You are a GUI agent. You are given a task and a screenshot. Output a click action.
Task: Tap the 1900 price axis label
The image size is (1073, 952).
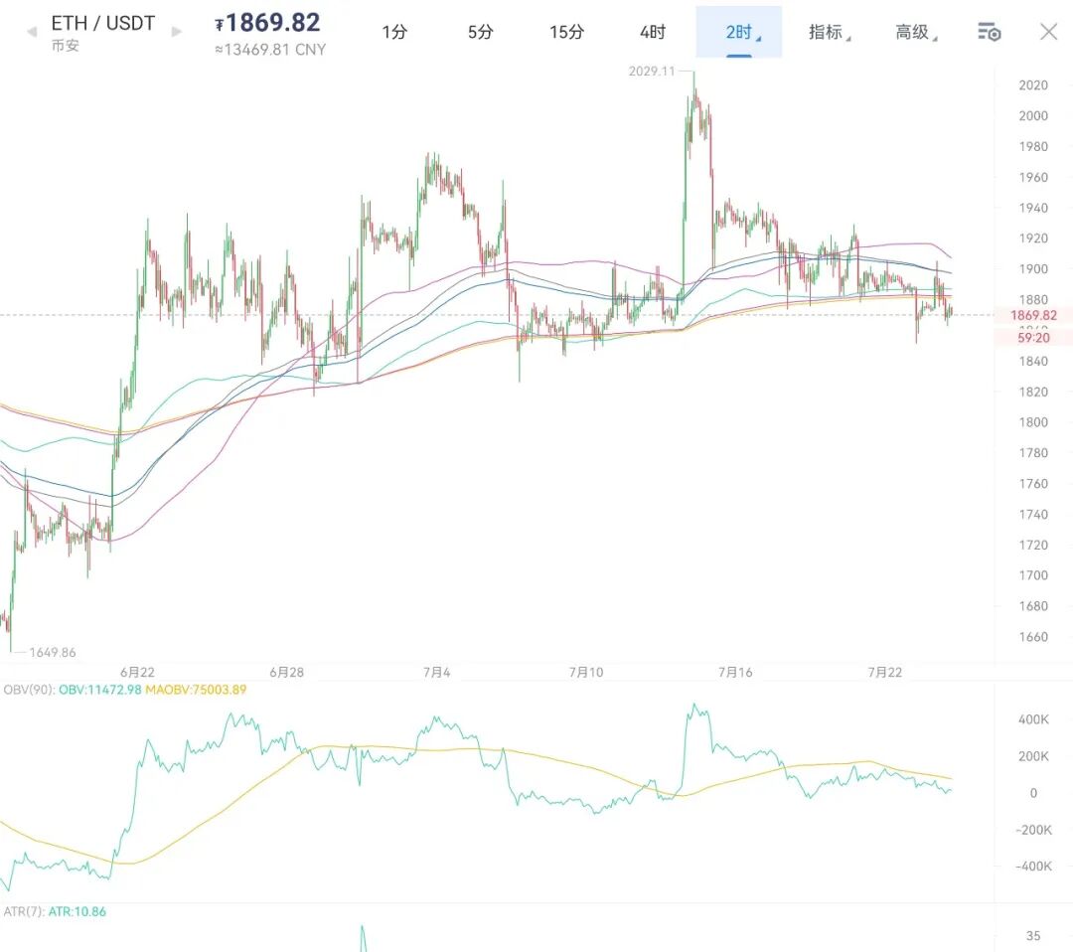click(x=1033, y=269)
